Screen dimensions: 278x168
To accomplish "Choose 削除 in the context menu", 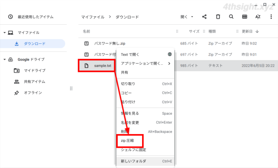I will coord(145,131).
